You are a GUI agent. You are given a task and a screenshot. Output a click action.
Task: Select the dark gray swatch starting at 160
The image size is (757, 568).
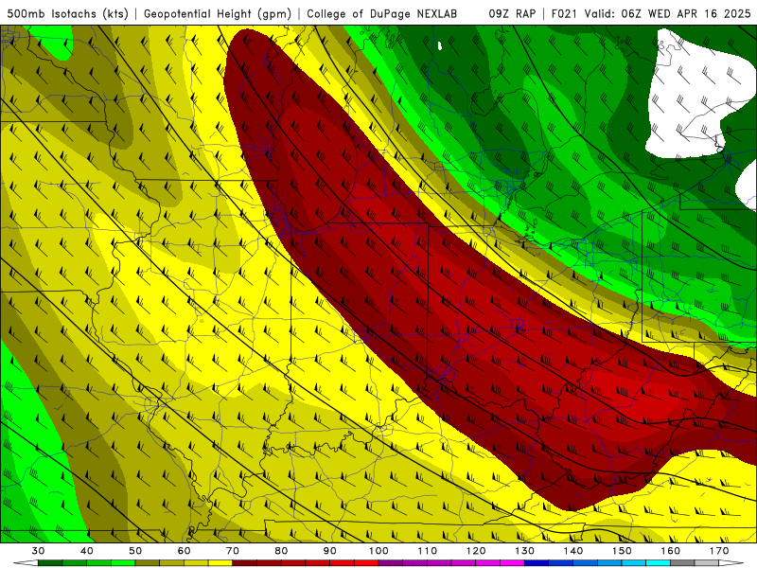click(682, 562)
